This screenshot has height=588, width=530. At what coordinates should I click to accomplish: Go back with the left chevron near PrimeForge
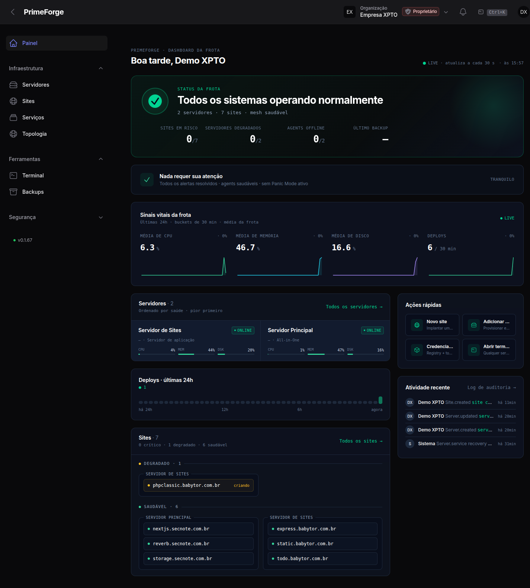tap(13, 12)
